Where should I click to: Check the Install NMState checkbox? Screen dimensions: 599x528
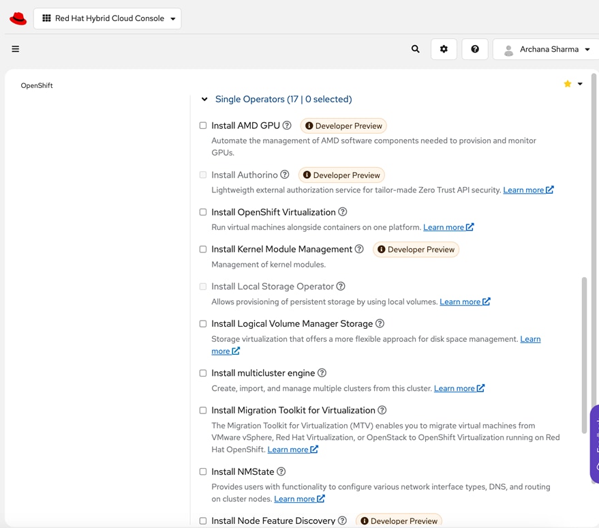click(203, 471)
